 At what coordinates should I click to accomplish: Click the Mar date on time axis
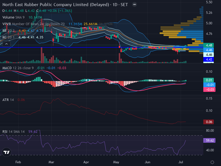click(51, 162)
